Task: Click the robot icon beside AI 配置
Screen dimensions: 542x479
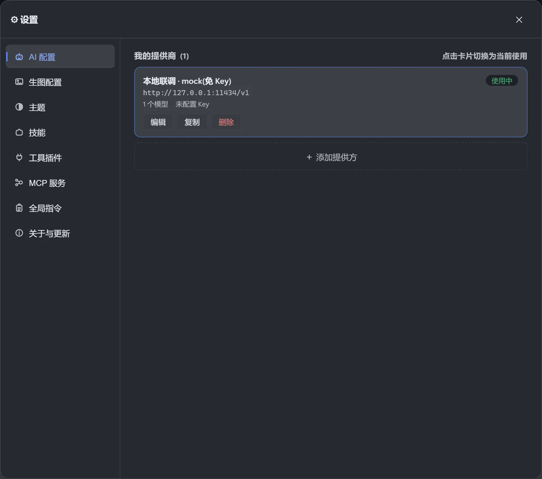Action: (x=19, y=57)
